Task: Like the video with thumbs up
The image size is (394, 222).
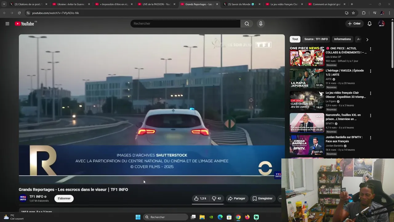Action: pos(200,199)
